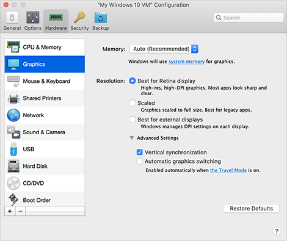Open the system memory link
The image size is (287, 241).
[x=186, y=62]
